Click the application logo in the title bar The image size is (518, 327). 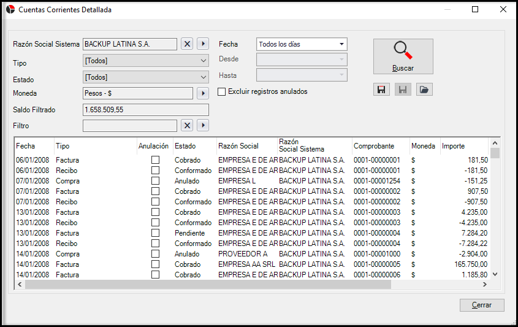10,9
